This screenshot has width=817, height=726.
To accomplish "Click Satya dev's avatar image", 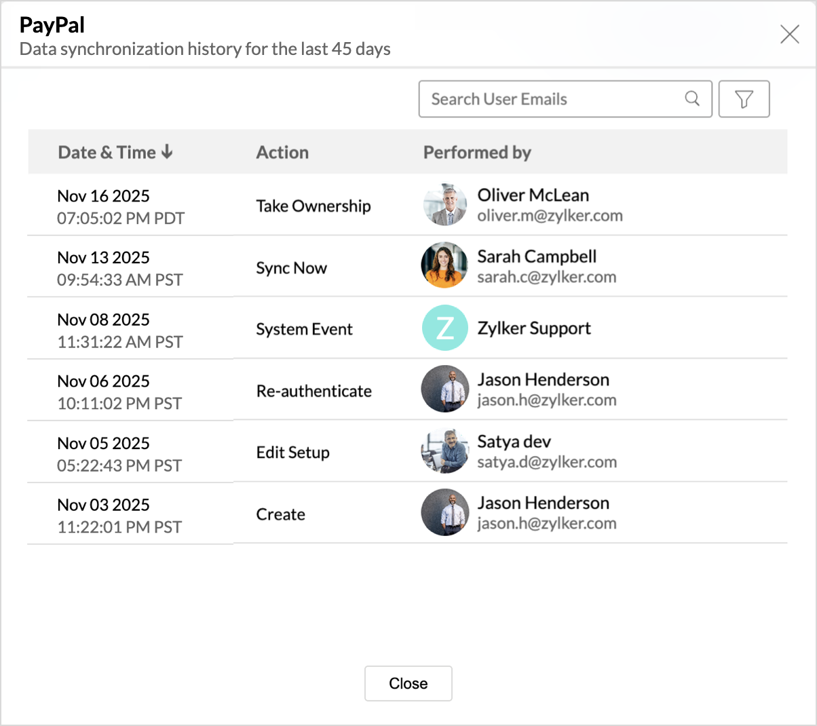I will pyautogui.click(x=445, y=451).
